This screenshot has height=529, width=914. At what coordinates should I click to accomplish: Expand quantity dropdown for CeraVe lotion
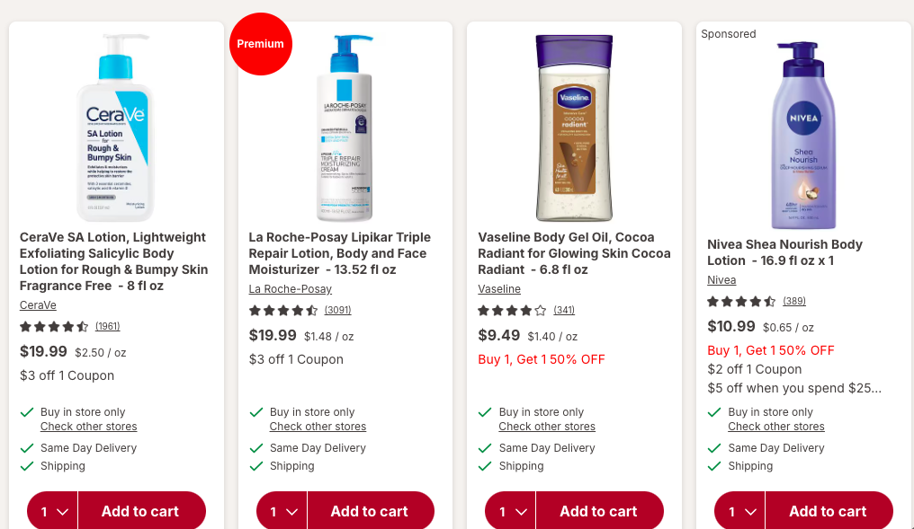point(53,511)
